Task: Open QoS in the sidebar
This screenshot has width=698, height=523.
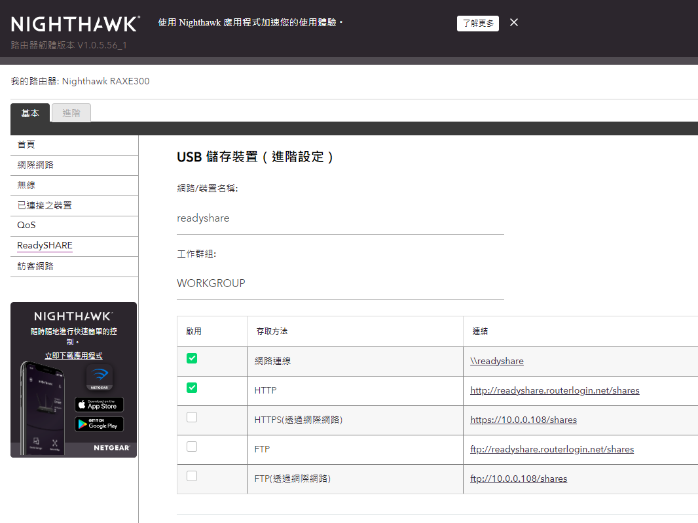Action: [75, 226]
